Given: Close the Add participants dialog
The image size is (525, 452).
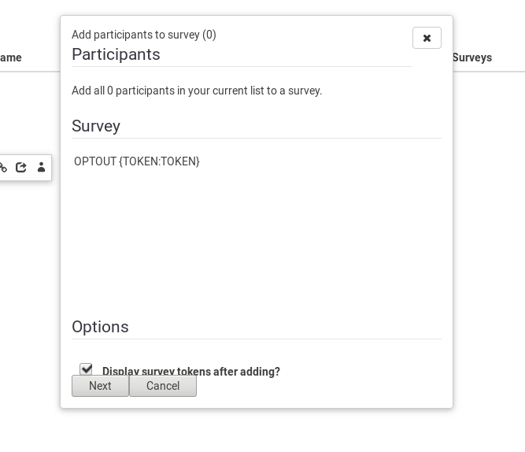Looking at the screenshot, I should point(427,38).
